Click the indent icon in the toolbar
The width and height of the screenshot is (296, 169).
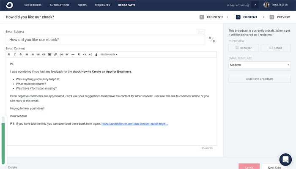(44, 55)
